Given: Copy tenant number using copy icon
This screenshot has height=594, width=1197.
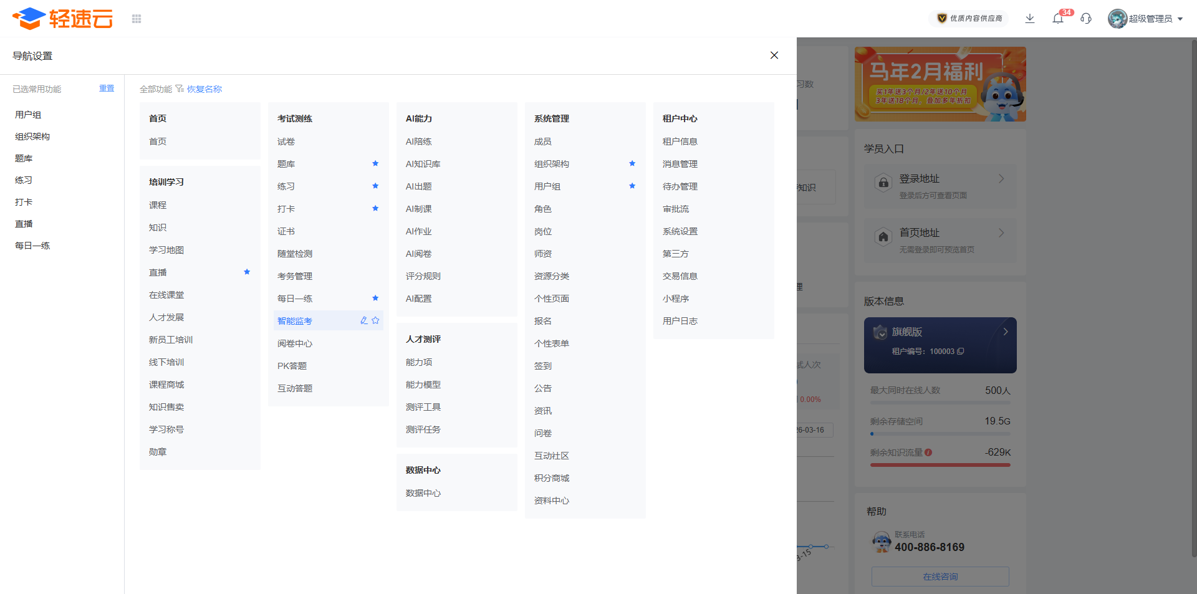Looking at the screenshot, I should tap(961, 352).
